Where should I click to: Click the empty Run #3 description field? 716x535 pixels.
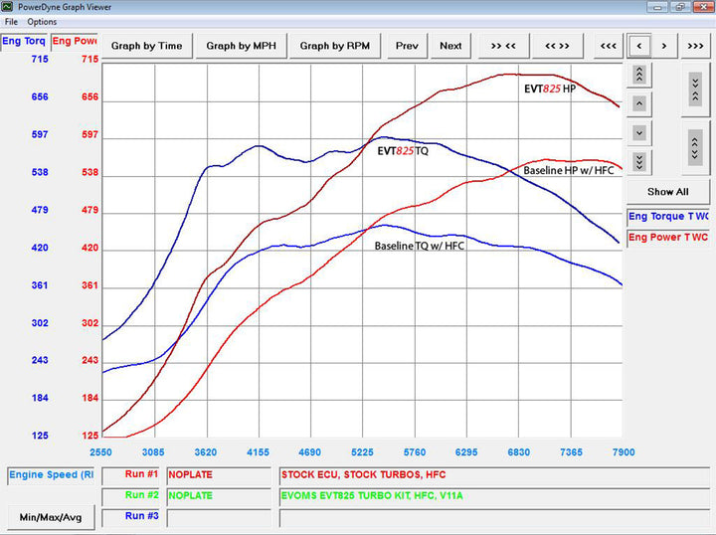point(494,518)
